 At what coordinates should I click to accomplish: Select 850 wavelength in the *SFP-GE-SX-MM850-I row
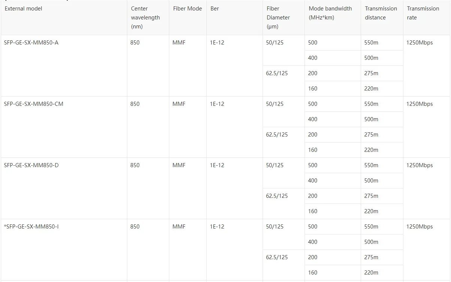coord(135,227)
